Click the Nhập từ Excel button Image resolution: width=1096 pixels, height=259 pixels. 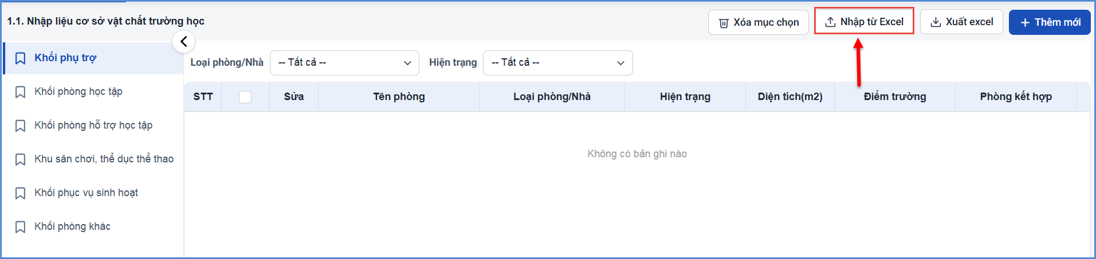864,22
